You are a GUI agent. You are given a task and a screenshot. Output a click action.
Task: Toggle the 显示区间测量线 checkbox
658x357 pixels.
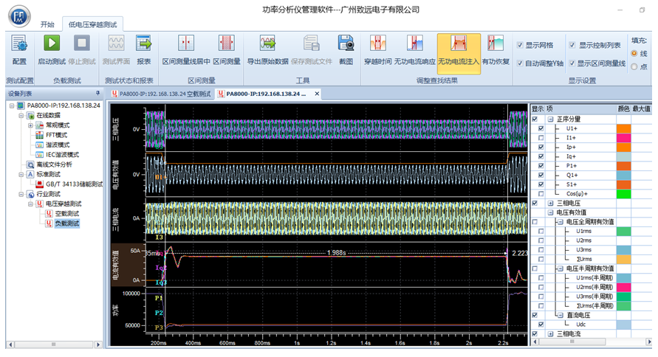572,63
